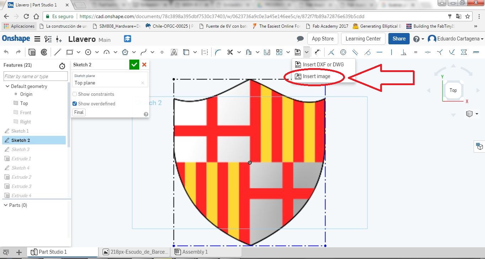Cancel Sketch 2 with the red X

pyautogui.click(x=144, y=65)
